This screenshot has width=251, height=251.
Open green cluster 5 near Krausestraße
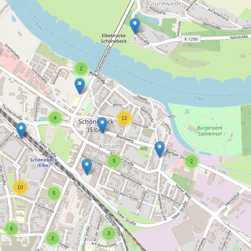(54, 193)
